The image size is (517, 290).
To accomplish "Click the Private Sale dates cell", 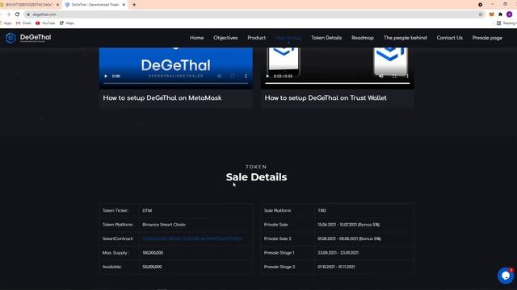I will (348, 225).
